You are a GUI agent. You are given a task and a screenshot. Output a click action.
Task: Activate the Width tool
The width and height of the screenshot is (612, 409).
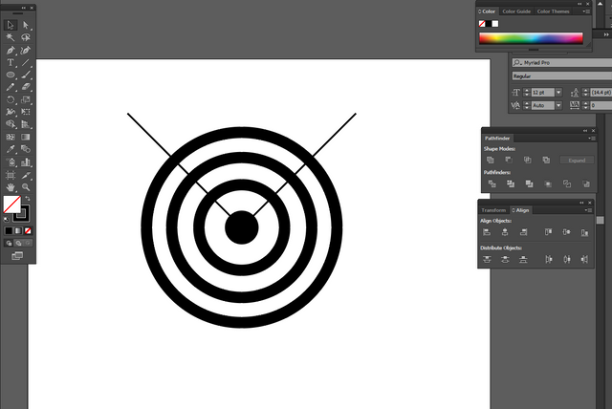click(11, 112)
